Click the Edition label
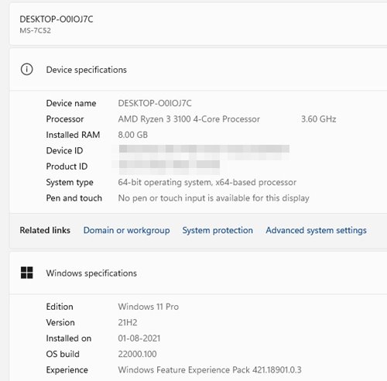Image resolution: width=387 pixels, height=381 pixels. pos(60,307)
